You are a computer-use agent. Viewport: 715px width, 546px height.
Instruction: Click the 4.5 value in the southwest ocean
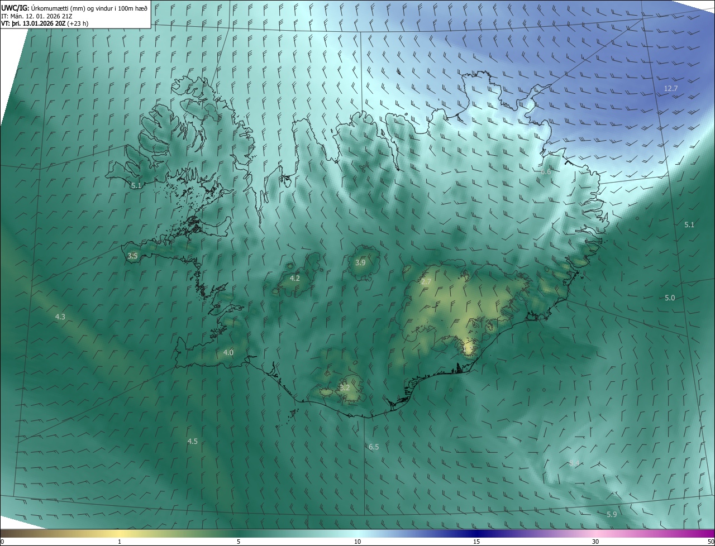(192, 442)
